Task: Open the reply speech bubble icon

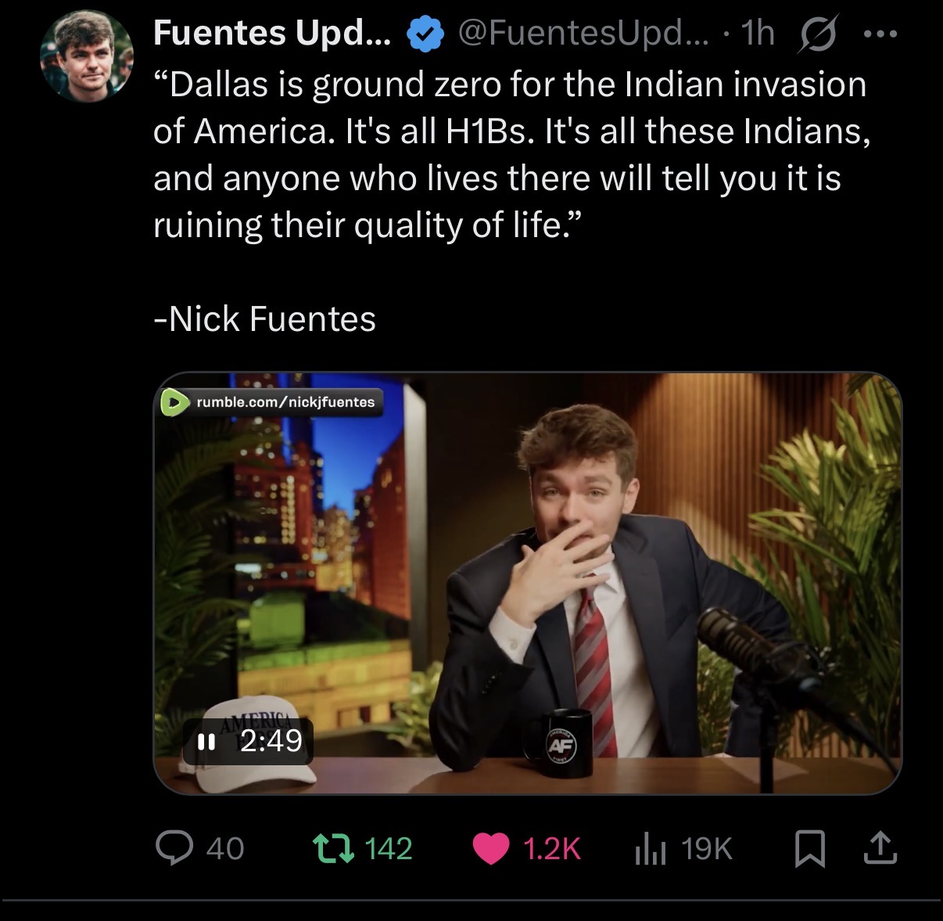Action: pyautogui.click(x=174, y=848)
